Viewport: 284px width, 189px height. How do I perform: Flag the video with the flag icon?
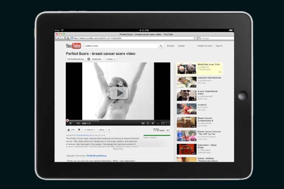tap(109, 130)
